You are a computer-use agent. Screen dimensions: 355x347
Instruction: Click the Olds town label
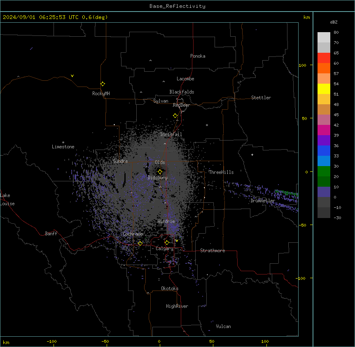[x=160, y=162]
